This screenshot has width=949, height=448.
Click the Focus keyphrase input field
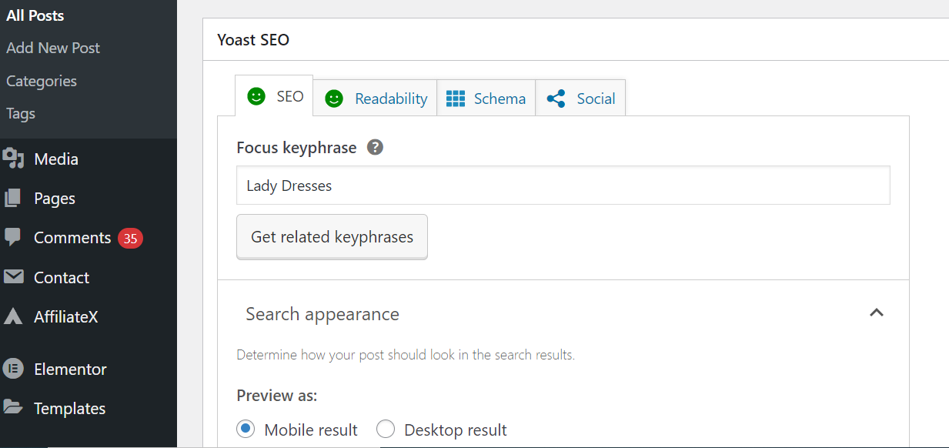click(x=563, y=186)
